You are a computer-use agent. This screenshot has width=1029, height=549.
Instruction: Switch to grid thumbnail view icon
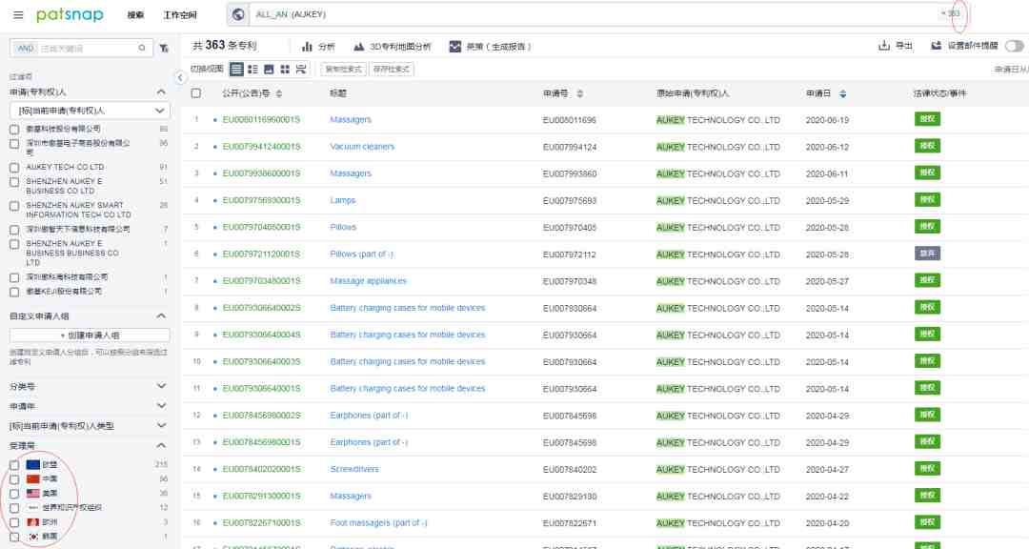click(x=285, y=69)
